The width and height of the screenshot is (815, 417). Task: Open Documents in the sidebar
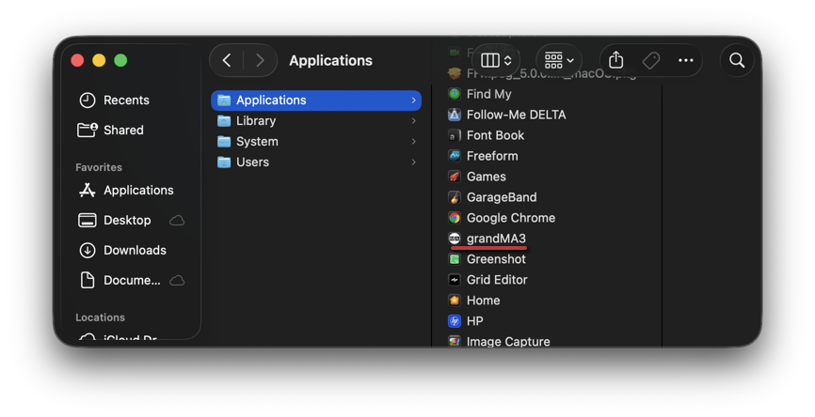pos(131,281)
